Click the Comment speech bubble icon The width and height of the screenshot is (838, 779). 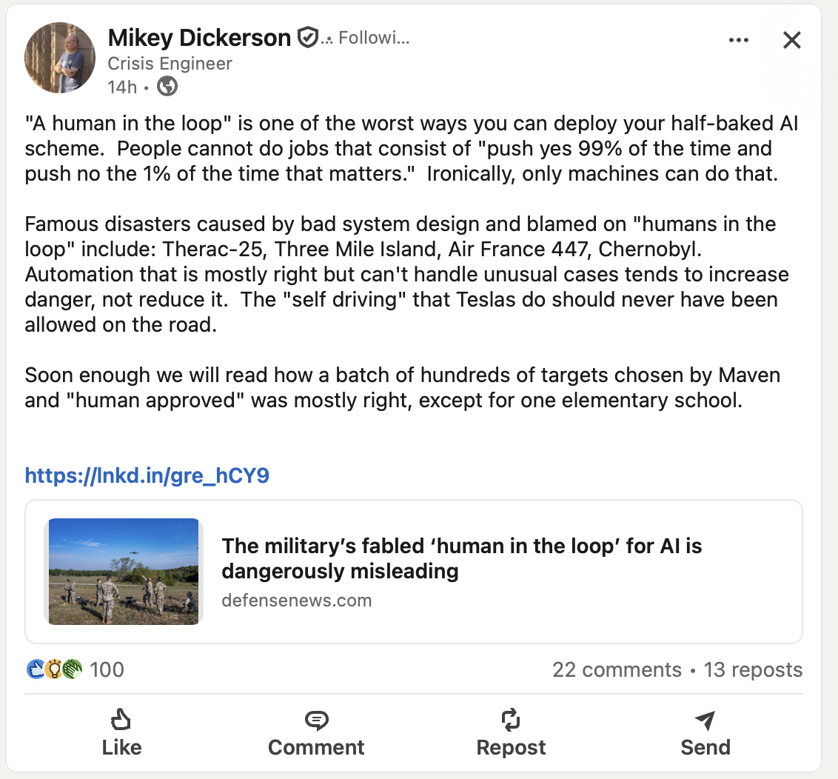click(316, 719)
